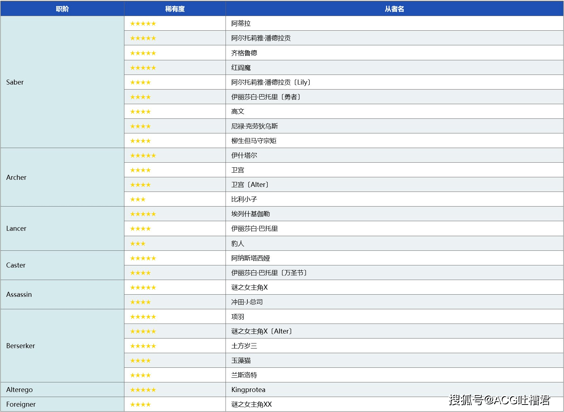
Task: Click the Lancer 伊丽莎白·巴托里 entry
Action: coord(254,229)
